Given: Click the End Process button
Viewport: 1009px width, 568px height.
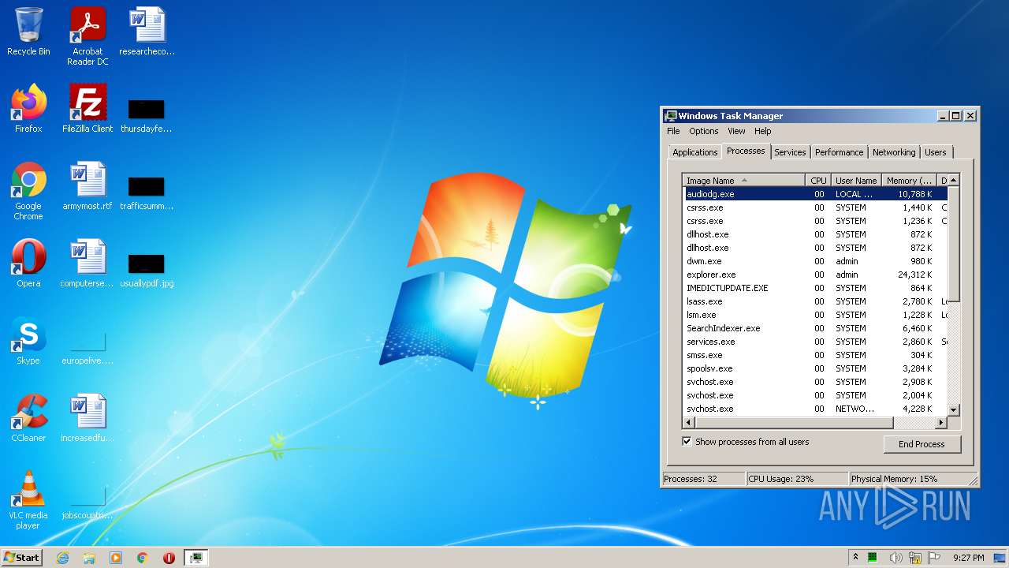Looking at the screenshot, I should point(922,444).
